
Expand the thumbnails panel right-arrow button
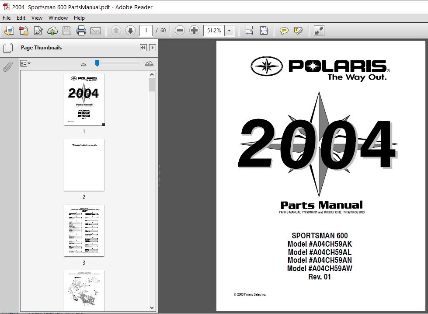(x=153, y=48)
